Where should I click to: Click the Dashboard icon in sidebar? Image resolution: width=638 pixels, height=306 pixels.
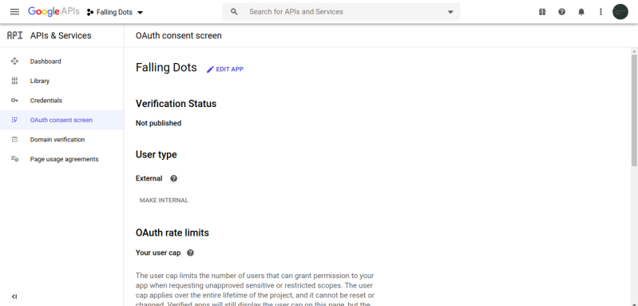click(14, 62)
